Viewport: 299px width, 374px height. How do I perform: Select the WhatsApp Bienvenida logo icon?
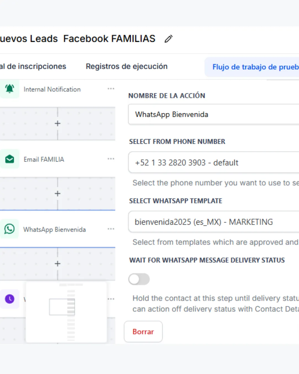pyautogui.click(x=10, y=229)
